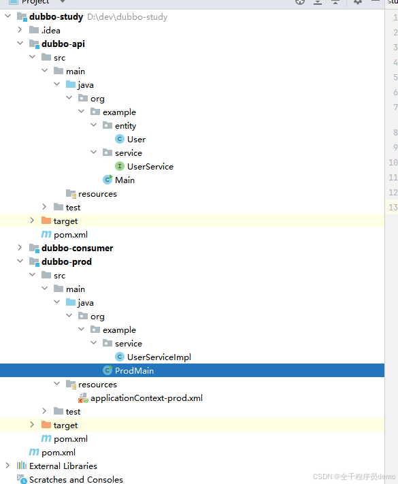Click the orange target folder icon under dubbo-prod
Viewport: 398px width, 484px height.
tap(46, 425)
